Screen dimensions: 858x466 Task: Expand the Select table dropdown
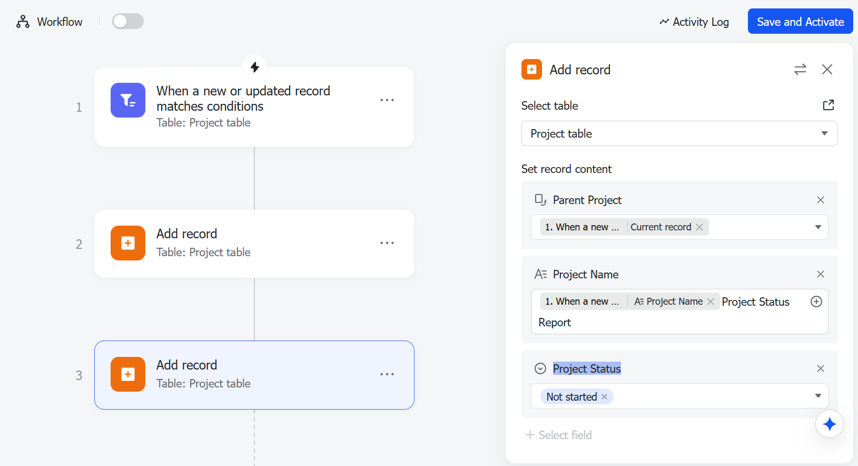pos(679,133)
